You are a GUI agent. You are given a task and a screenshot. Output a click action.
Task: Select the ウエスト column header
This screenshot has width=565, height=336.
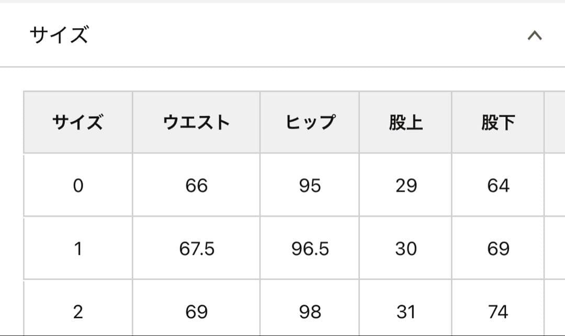pyautogui.click(x=196, y=123)
